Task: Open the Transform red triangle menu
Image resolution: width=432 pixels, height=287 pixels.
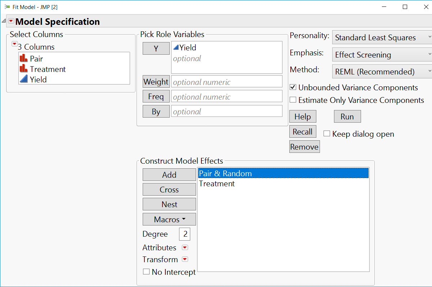Action: [185, 259]
